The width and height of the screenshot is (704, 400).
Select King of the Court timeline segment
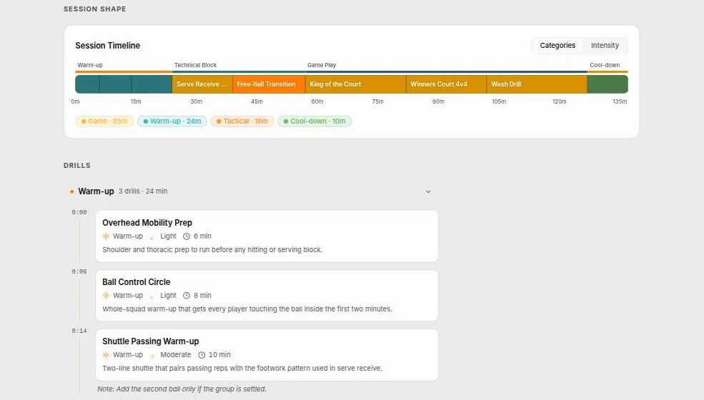click(356, 84)
